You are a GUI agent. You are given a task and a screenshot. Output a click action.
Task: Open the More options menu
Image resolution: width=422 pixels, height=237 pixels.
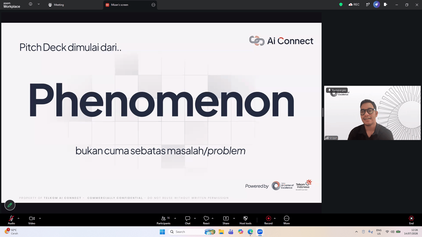pyautogui.click(x=287, y=220)
